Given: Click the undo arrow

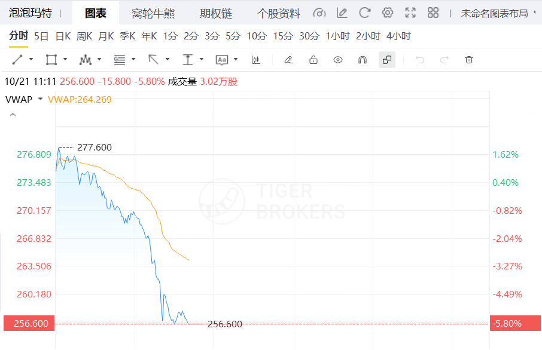Looking at the screenshot, I should point(419,60).
